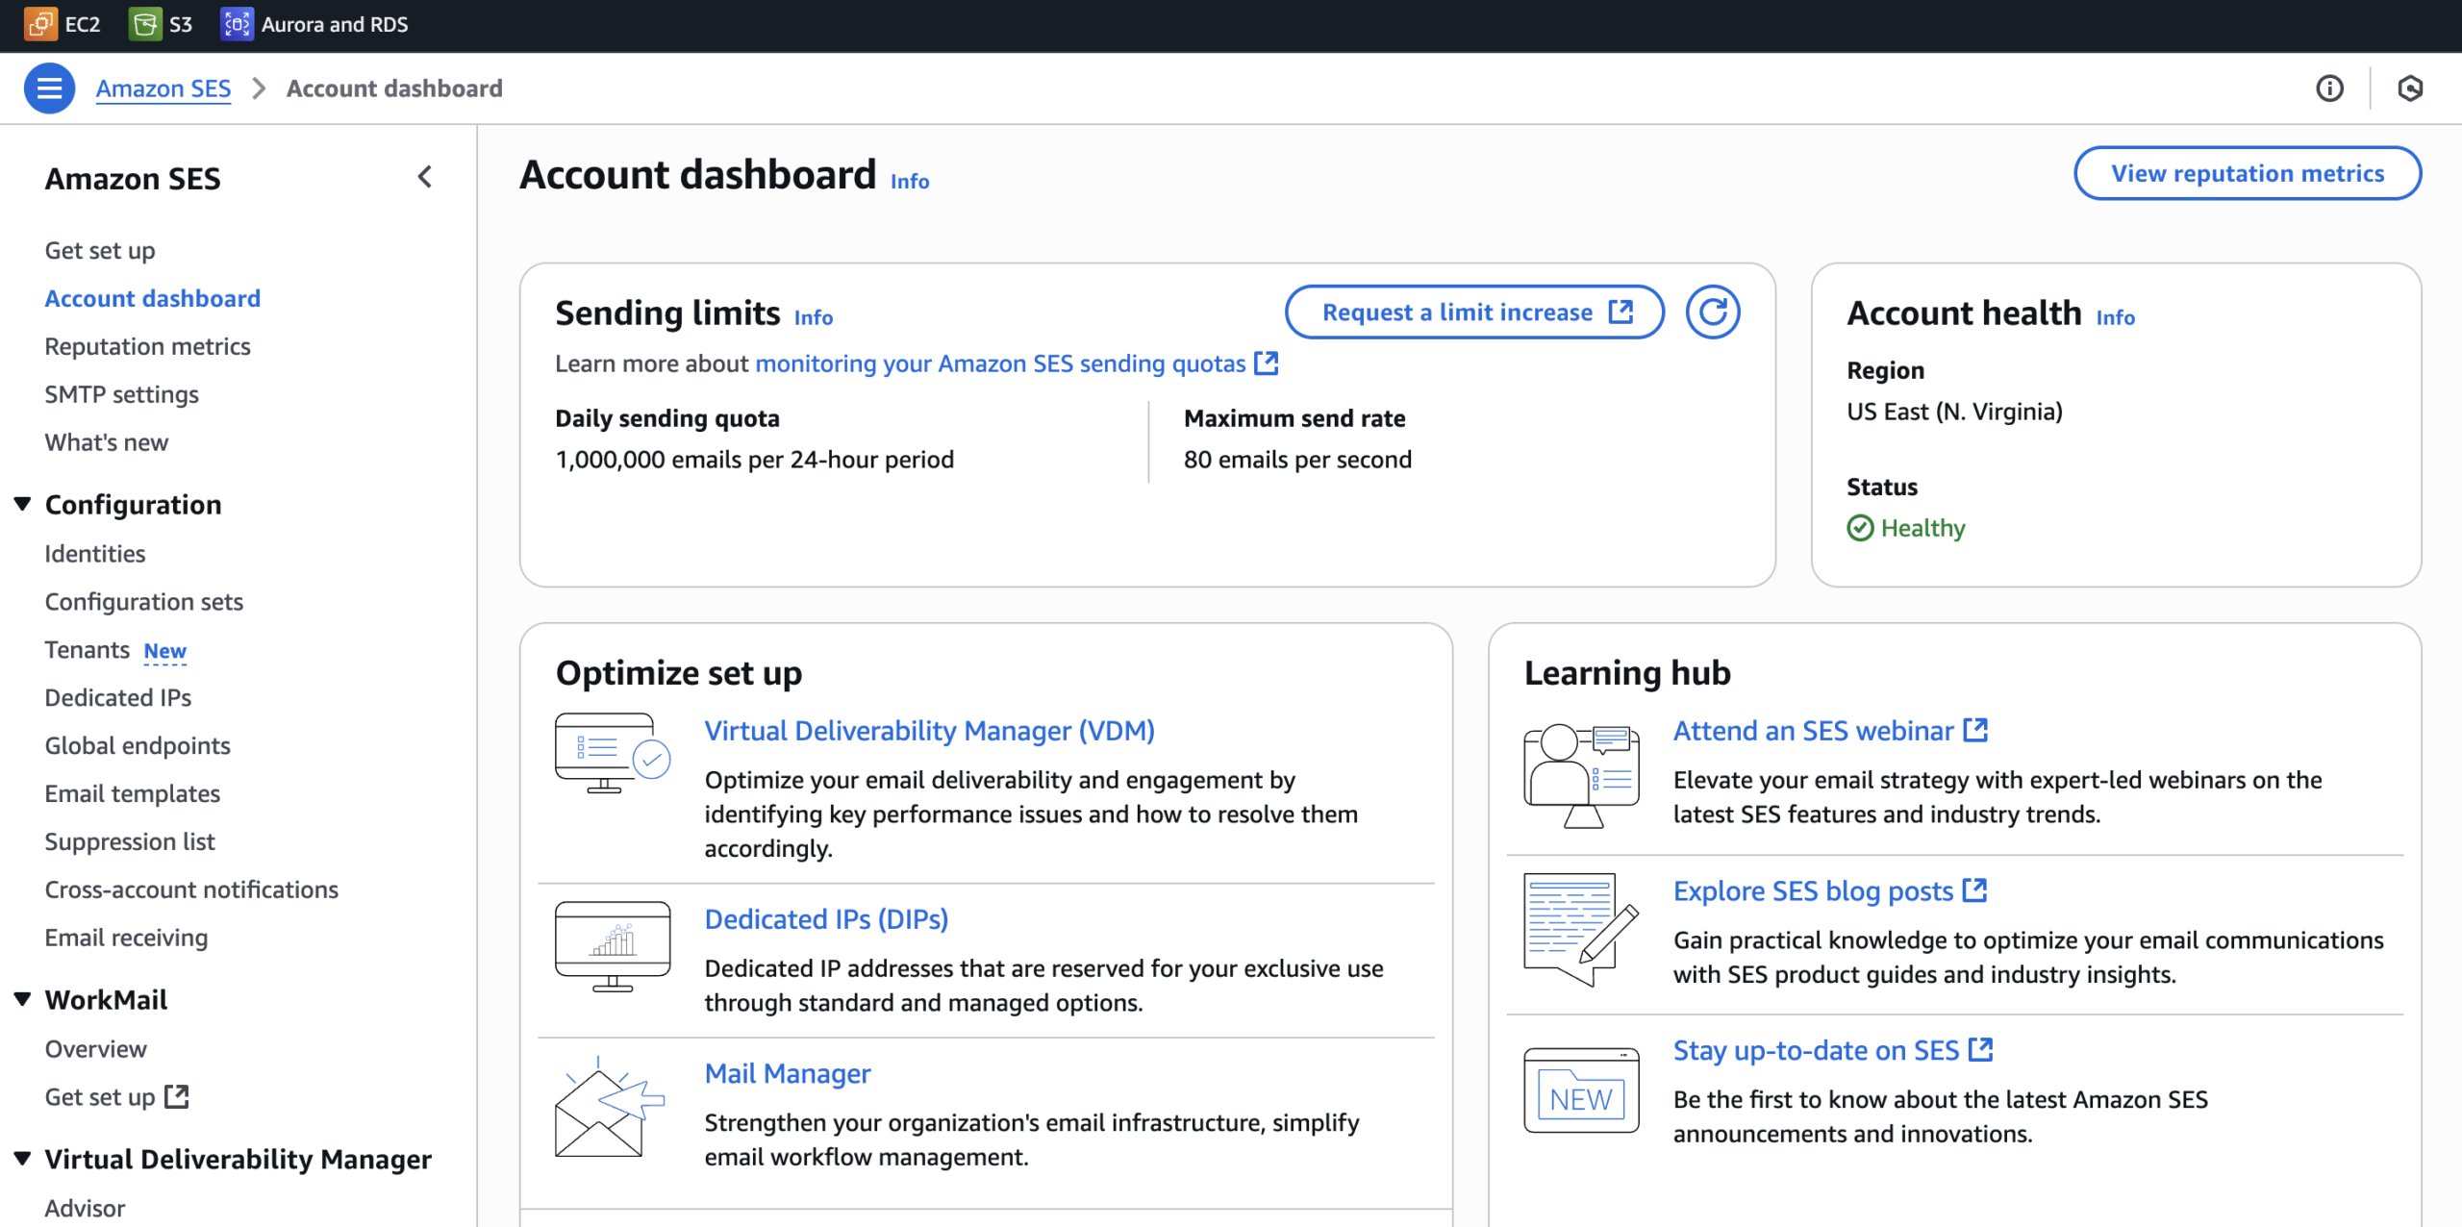Collapse the Amazon SES side navigation
Viewport: 2462px width, 1227px height.
[x=425, y=177]
